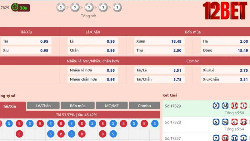Viewport: 250px width, 141px height.
Task: Select Tài/Lẻ combo at 3.51
Action: click(x=159, y=70)
